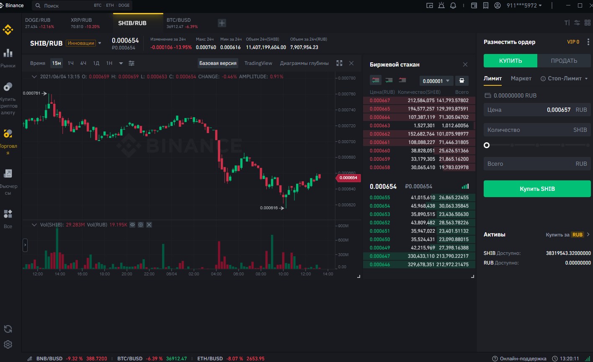Open the picture-in-picture mini window icon
The width and height of the screenshot is (593, 362).
click(x=429, y=5)
